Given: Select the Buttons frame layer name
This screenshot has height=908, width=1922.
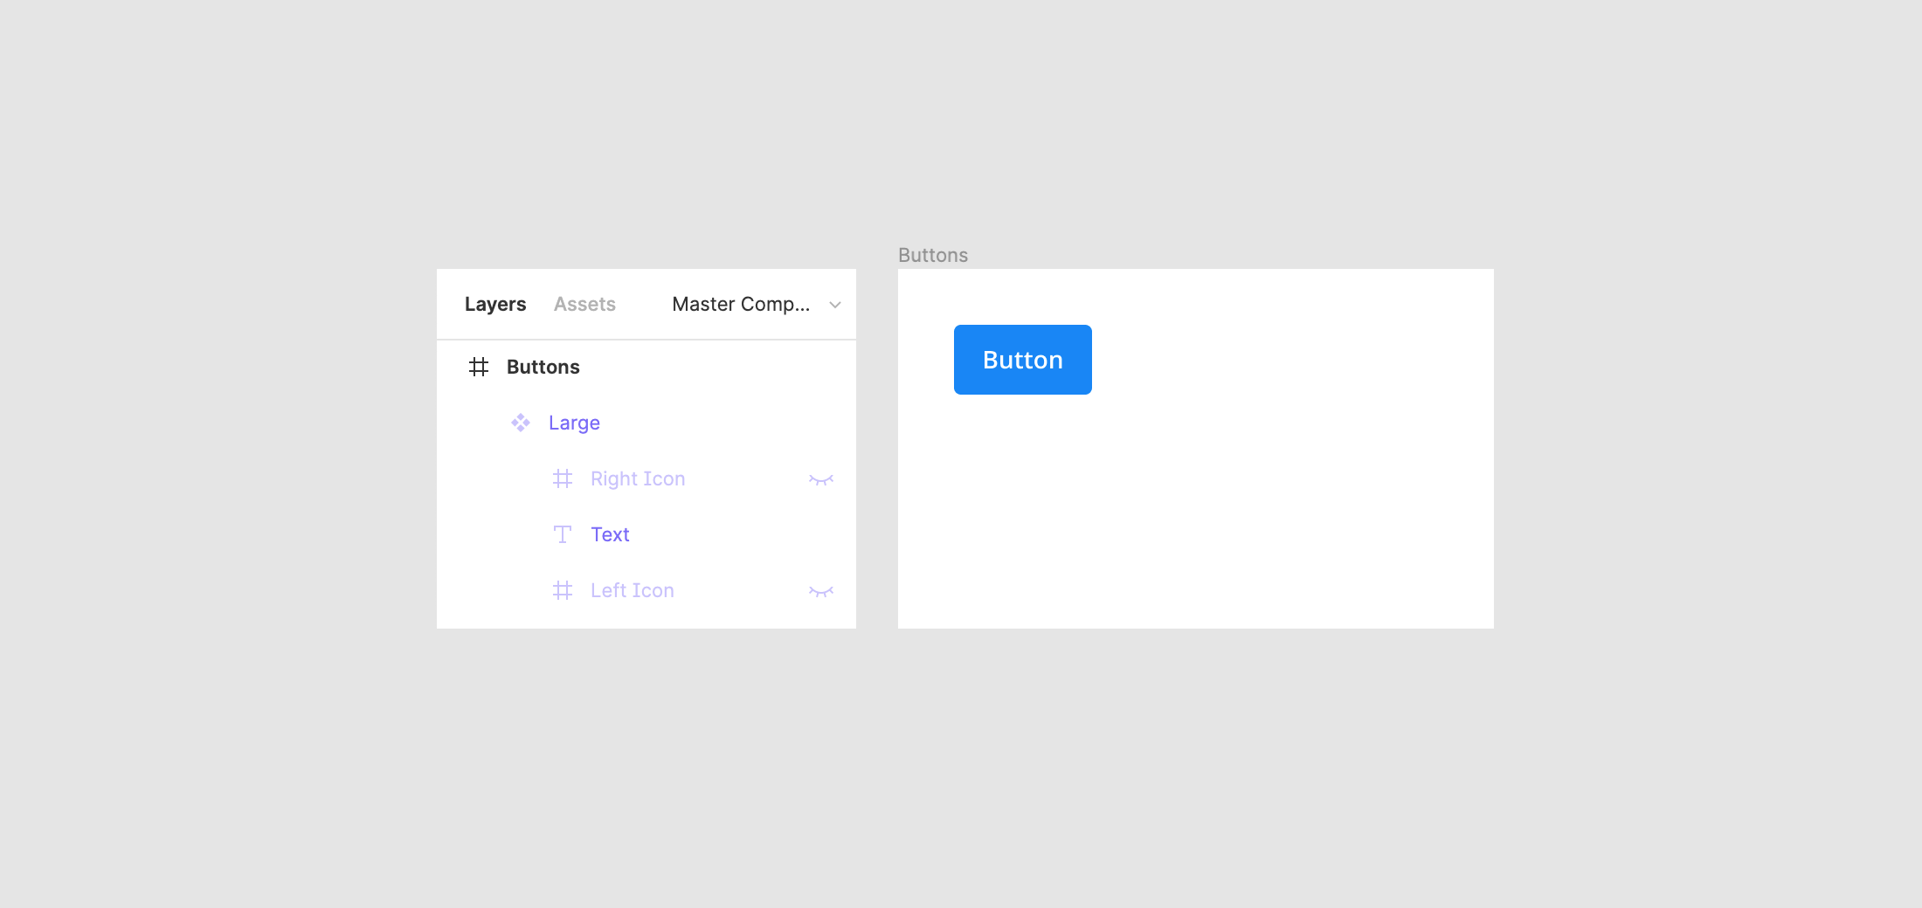Looking at the screenshot, I should [x=543, y=367].
